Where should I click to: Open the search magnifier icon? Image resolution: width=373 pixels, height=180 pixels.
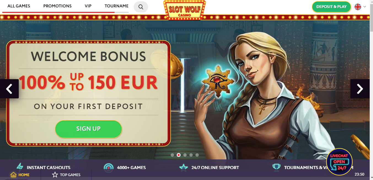[x=141, y=7]
